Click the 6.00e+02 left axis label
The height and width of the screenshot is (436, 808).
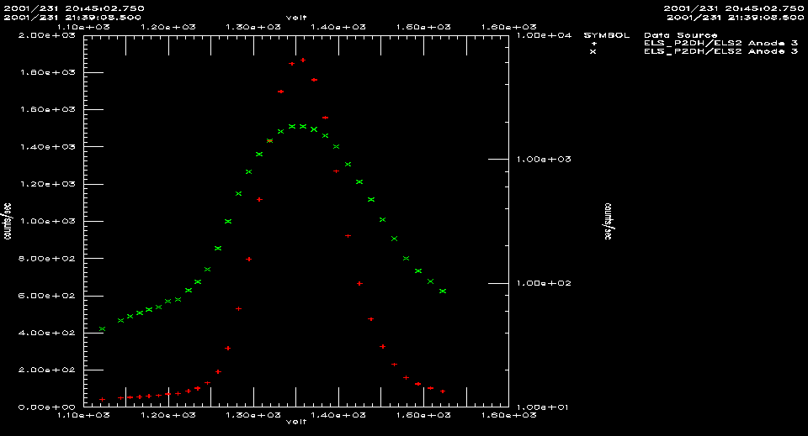click(47, 296)
